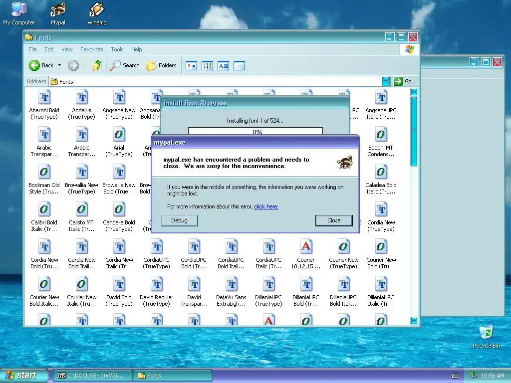Viewport: 511px width, 383px height.
Task: Select Arial OpenType font icon
Action: coord(119,142)
